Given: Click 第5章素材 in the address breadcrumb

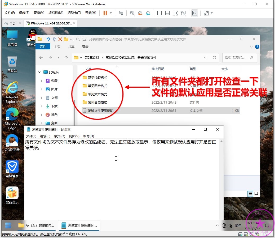Looking at the screenshot, I should click(92, 58).
